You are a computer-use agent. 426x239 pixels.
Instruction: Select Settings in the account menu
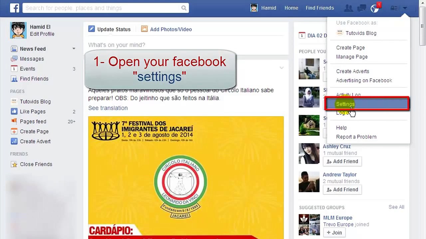(367, 104)
